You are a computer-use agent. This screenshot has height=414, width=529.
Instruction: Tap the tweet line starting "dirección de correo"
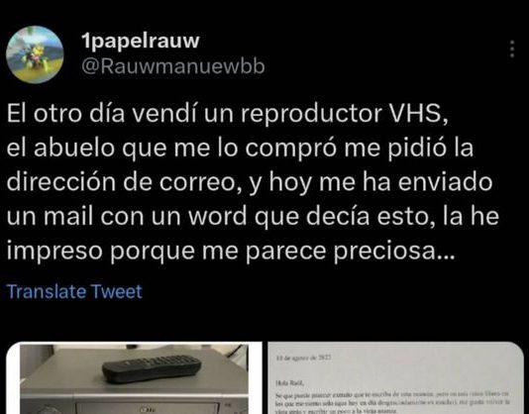(250, 182)
